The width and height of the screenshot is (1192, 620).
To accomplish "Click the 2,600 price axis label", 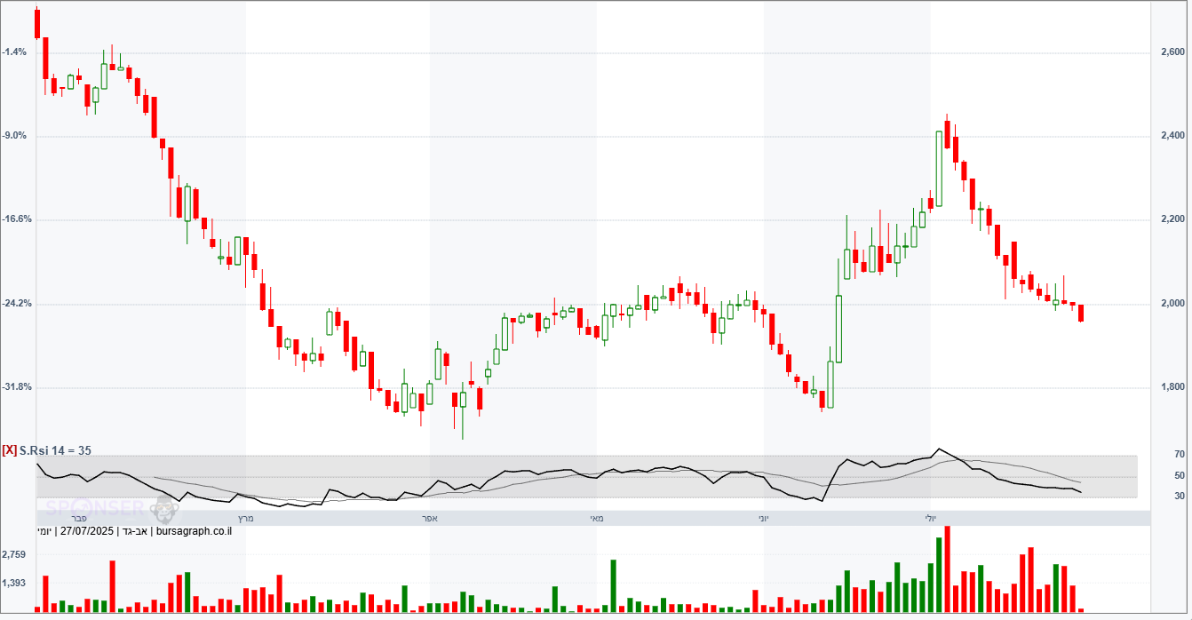I will pos(1173,53).
